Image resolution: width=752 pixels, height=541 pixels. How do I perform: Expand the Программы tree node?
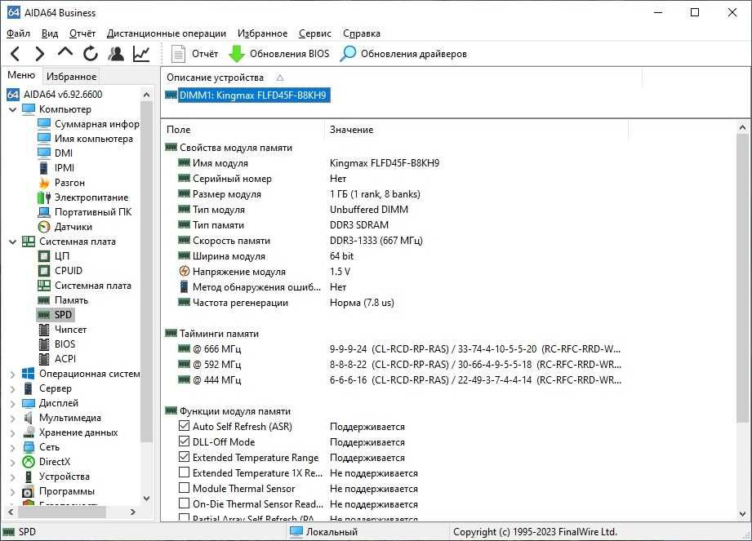(x=13, y=492)
